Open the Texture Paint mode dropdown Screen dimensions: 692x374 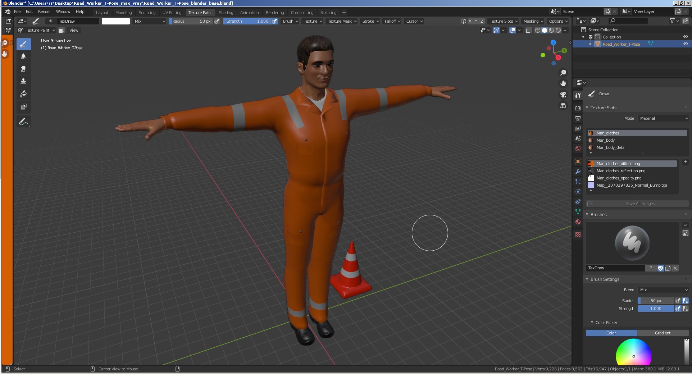(37, 30)
